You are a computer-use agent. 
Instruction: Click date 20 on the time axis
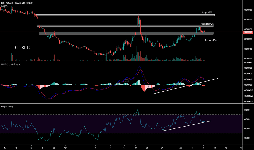click(x=136, y=148)
